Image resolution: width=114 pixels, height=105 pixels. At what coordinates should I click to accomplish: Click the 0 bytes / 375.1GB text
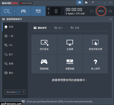(75, 14)
